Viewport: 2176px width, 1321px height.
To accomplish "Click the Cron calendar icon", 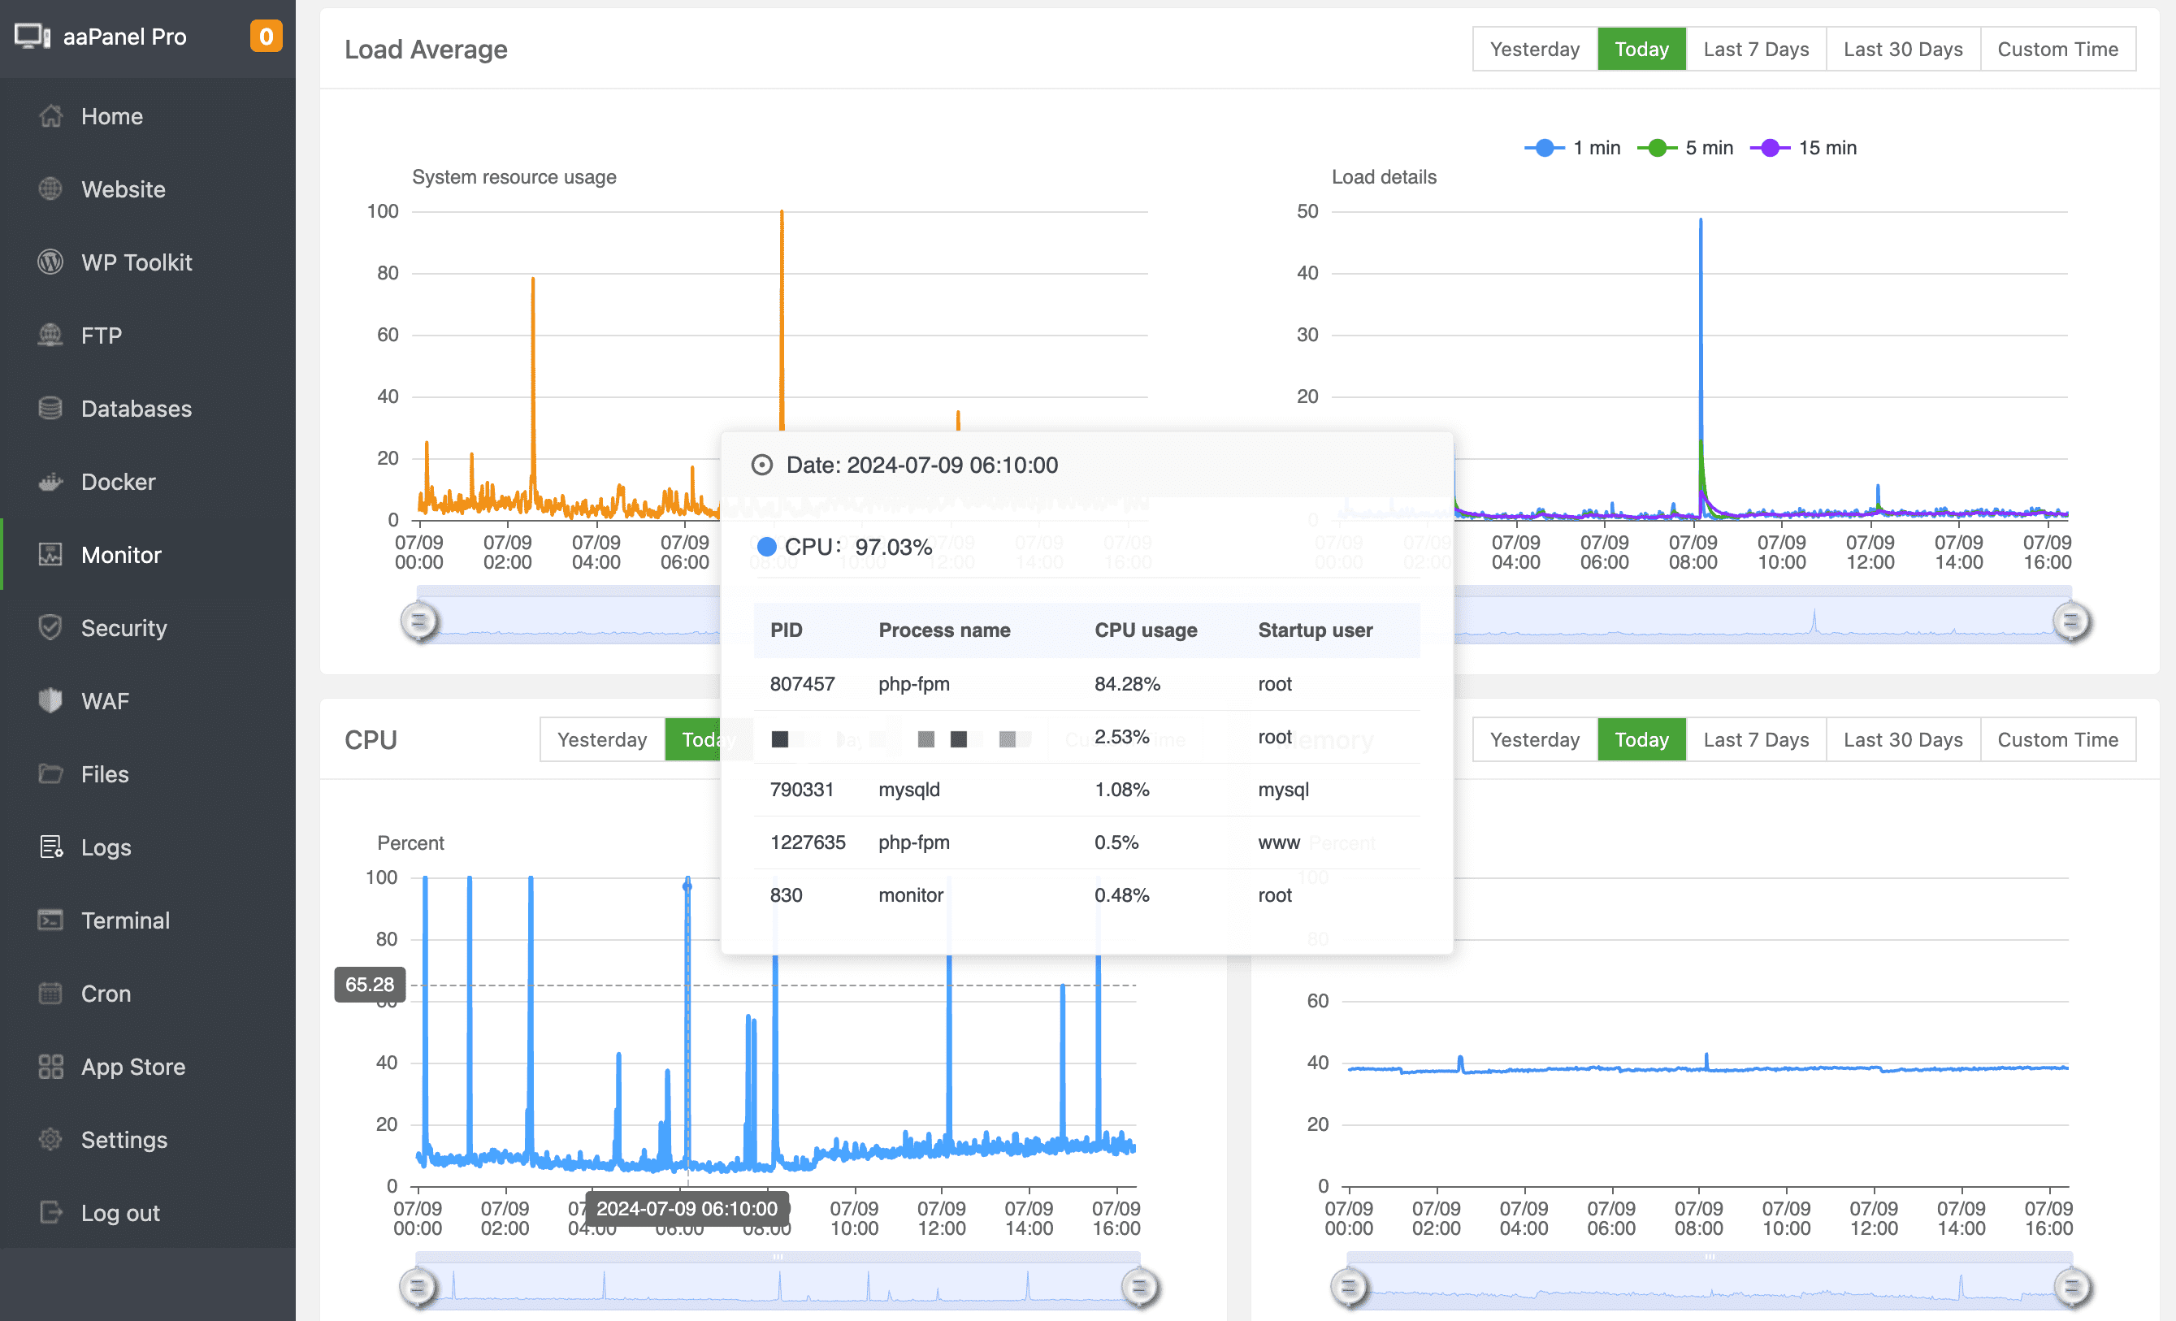I will [x=50, y=993].
